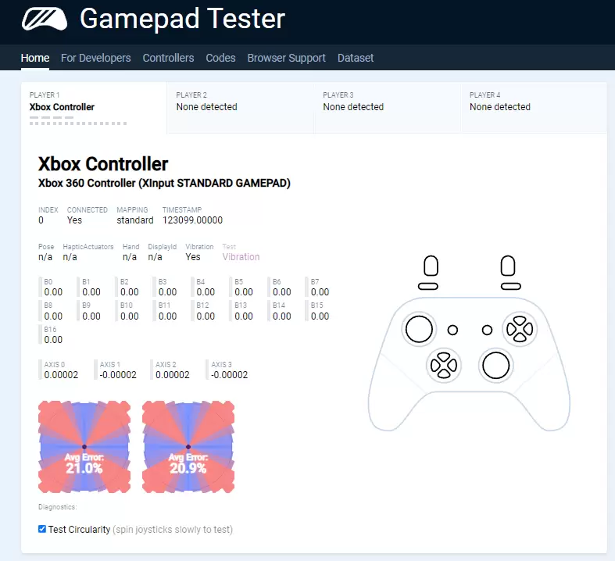
Task: Click the AXIS 1 value -0.00002
Action: click(118, 375)
